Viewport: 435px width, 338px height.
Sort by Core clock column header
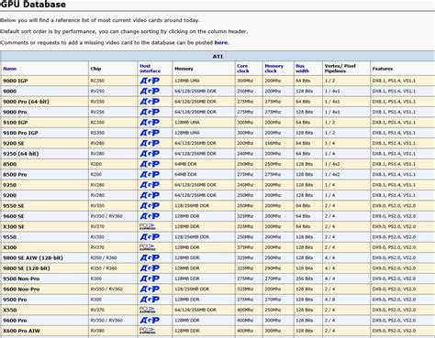point(243,69)
